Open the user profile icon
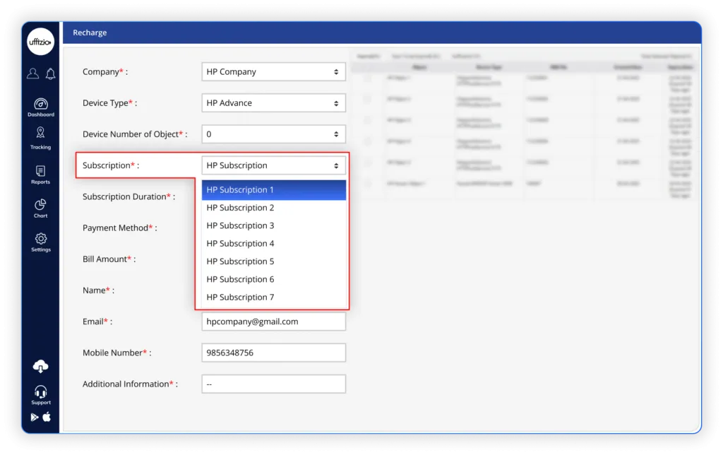The image size is (723, 455). pos(32,73)
